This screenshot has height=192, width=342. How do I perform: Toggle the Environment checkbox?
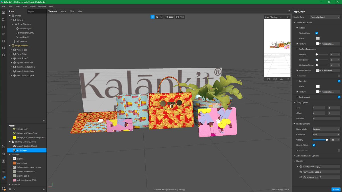click(x=339, y=97)
